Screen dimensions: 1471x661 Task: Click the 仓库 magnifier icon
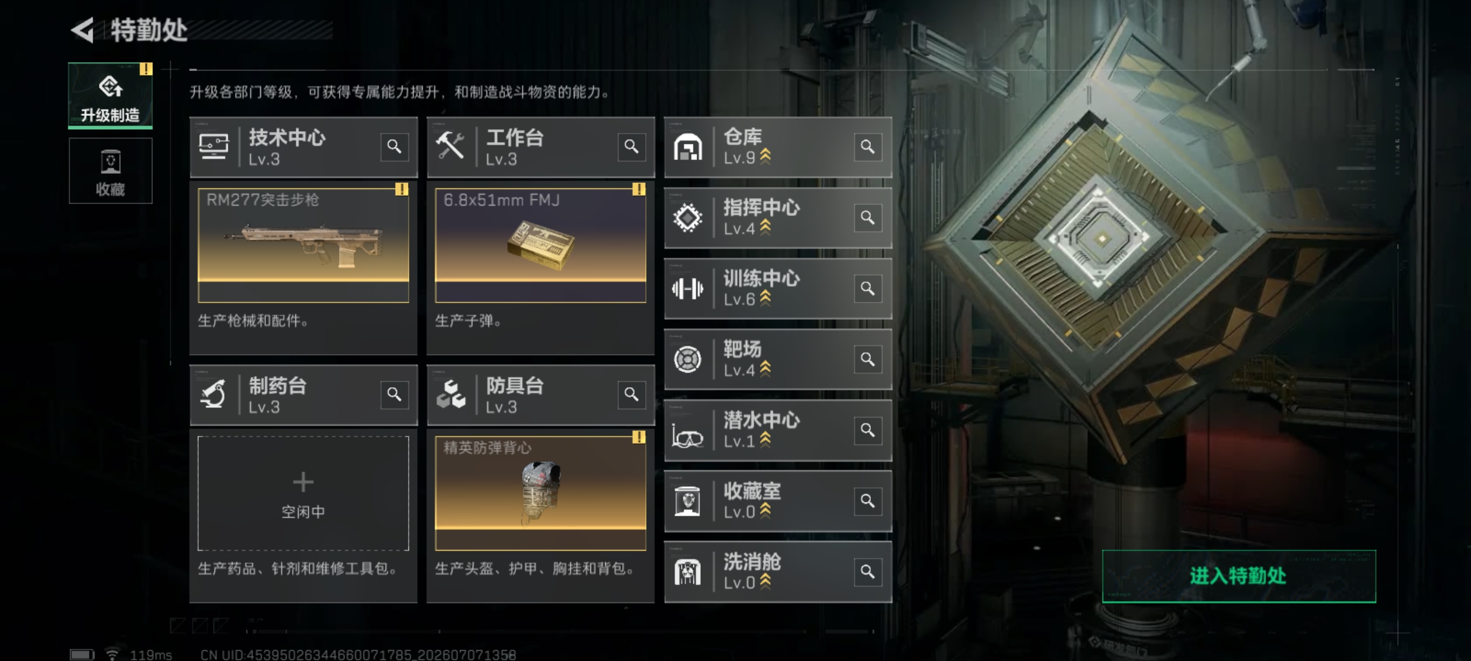click(867, 147)
